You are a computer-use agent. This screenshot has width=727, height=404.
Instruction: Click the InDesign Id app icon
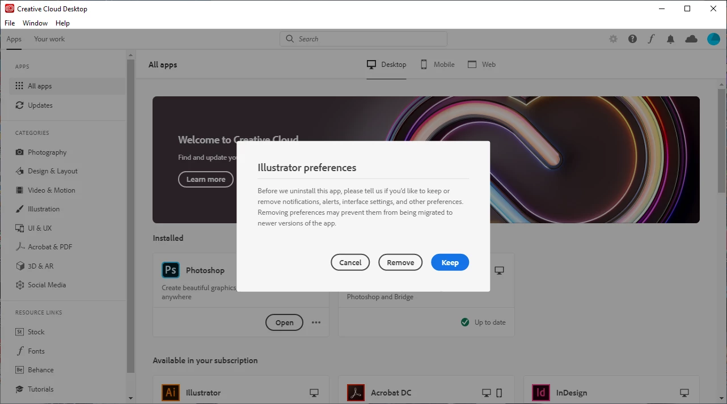pyautogui.click(x=541, y=393)
